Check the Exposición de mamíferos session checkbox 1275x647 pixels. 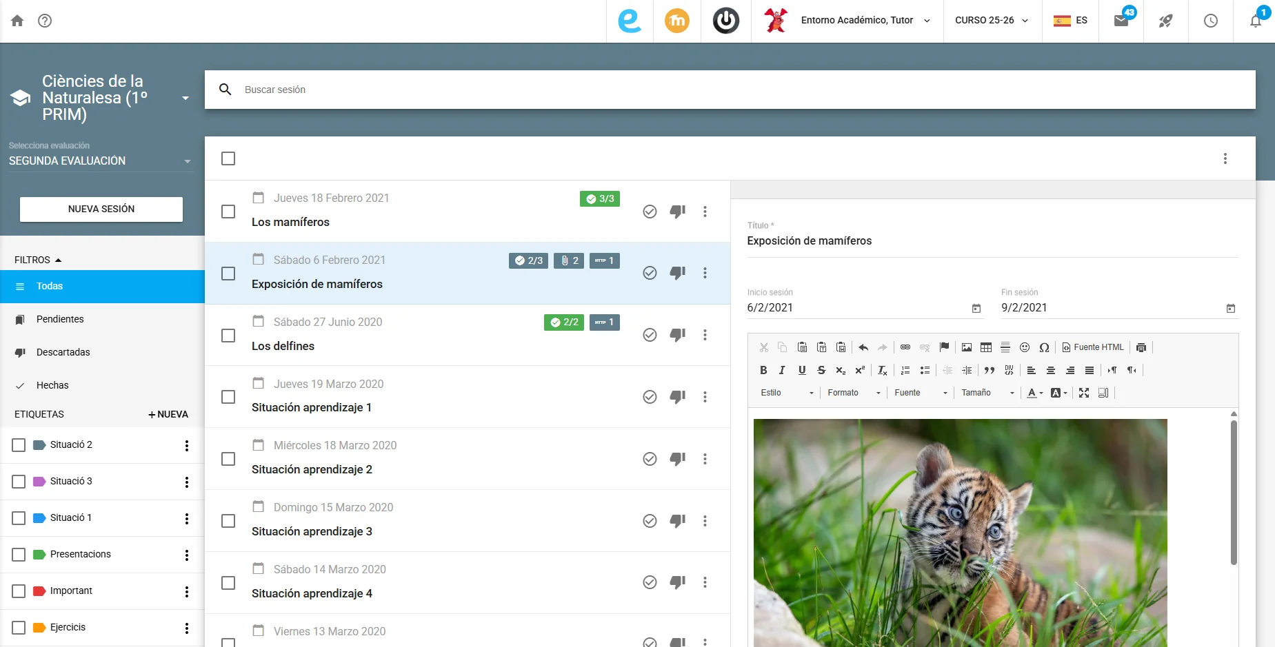tap(228, 274)
